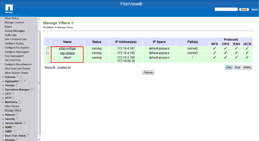Expand the Storage menu section

[10, 85]
